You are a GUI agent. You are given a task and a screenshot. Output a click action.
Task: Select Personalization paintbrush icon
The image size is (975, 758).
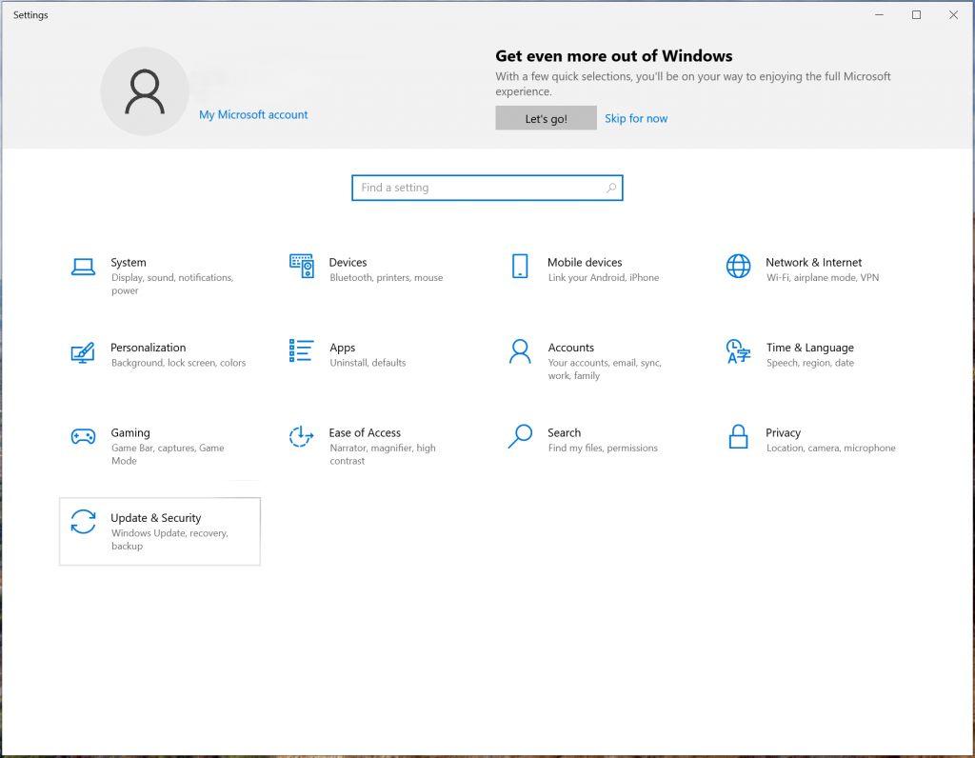(x=83, y=352)
